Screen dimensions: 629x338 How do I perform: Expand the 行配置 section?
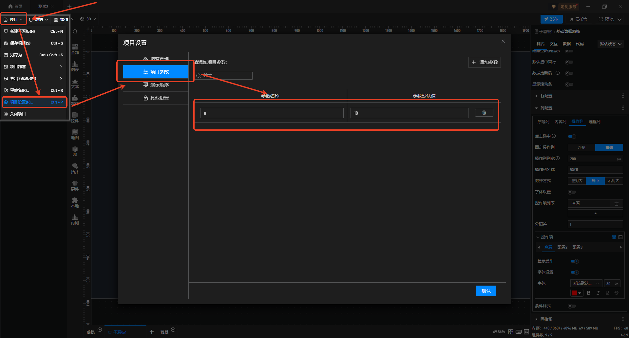click(x=546, y=96)
